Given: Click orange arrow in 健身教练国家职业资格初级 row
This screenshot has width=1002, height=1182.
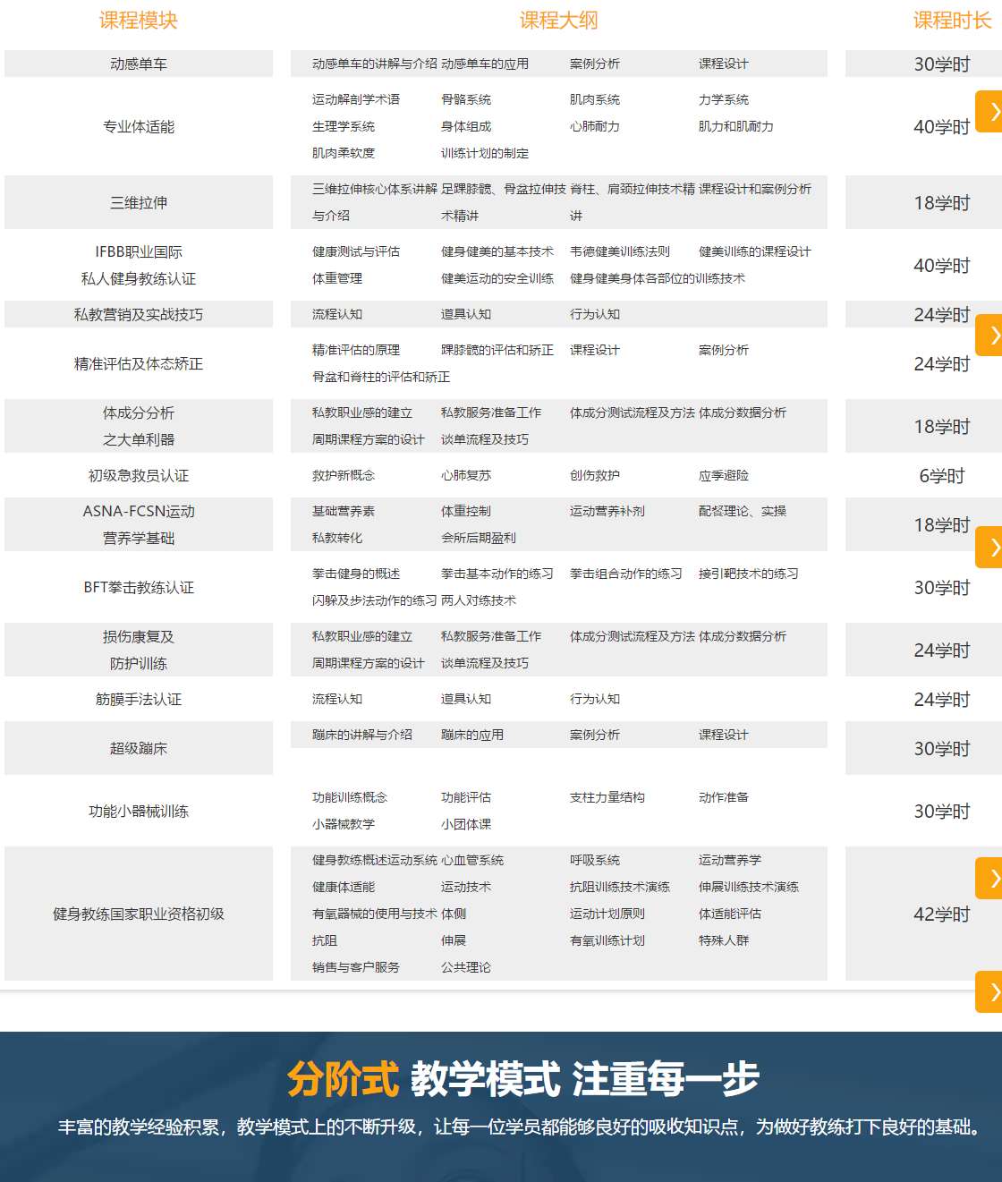Looking at the screenshot, I should [x=991, y=879].
